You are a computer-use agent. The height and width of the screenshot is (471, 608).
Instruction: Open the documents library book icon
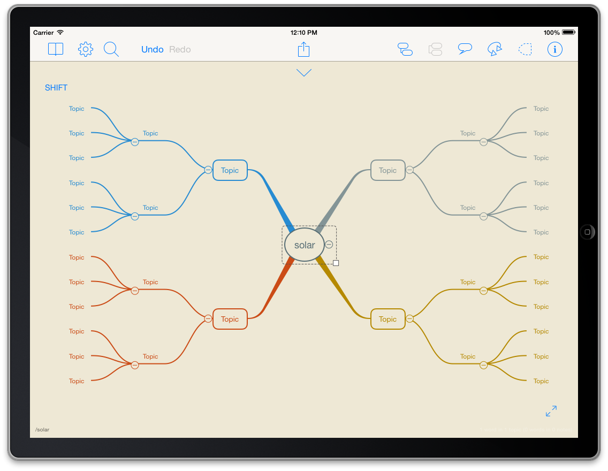pos(56,49)
